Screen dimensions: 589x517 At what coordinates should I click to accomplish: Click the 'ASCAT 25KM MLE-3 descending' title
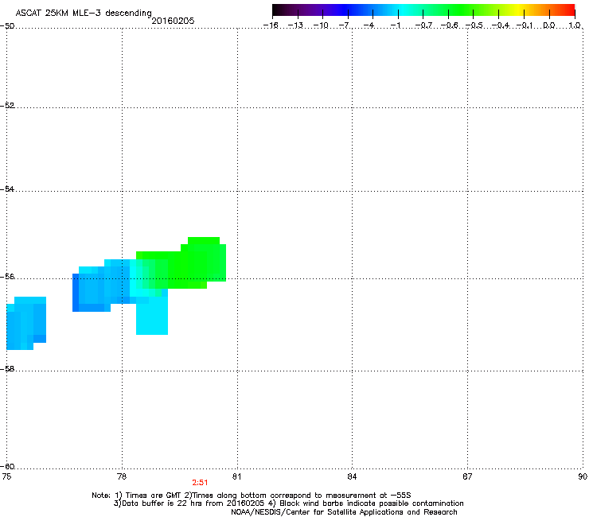[84, 14]
